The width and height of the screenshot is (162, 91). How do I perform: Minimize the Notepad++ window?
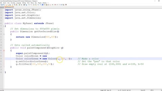pyautogui.click(x=155, y=1)
